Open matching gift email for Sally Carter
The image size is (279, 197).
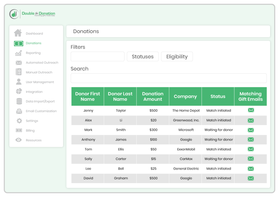pos(251,159)
